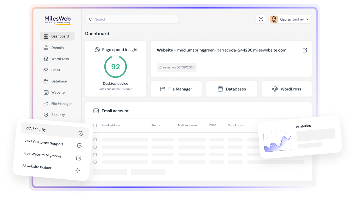
Task: Open the Security section via its shield icon
Action: click(x=46, y=115)
